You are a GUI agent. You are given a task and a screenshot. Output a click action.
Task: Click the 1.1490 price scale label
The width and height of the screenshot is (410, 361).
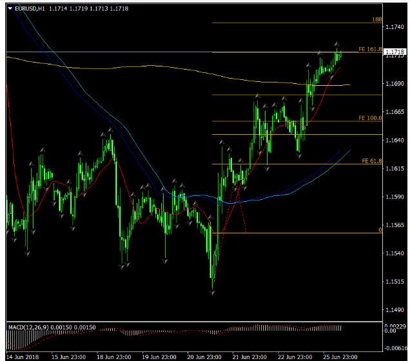coord(395,310)
